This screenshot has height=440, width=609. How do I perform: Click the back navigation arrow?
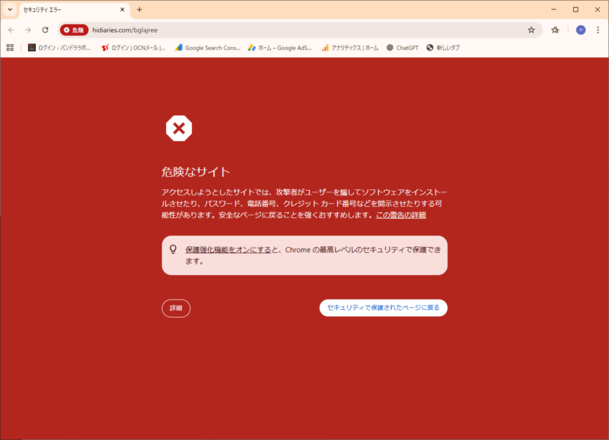(11, 30)
